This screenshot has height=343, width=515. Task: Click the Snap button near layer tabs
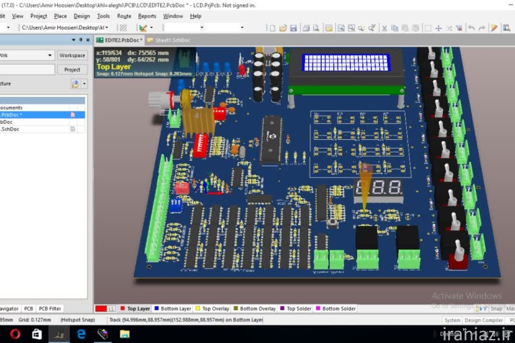496,309
